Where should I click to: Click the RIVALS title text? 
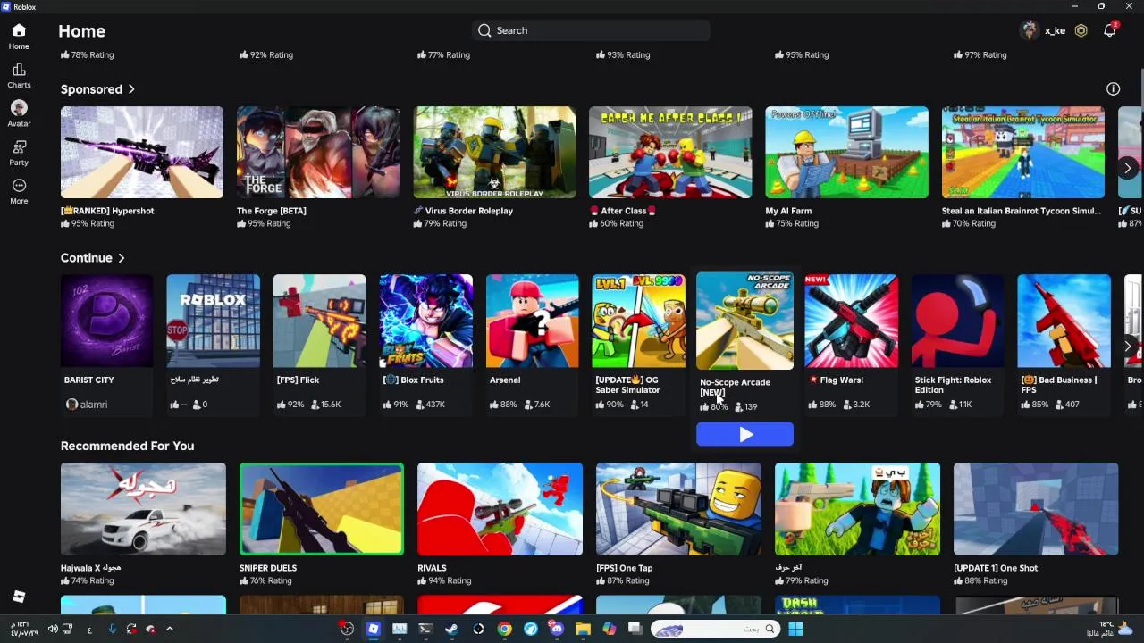pos(432,568)
